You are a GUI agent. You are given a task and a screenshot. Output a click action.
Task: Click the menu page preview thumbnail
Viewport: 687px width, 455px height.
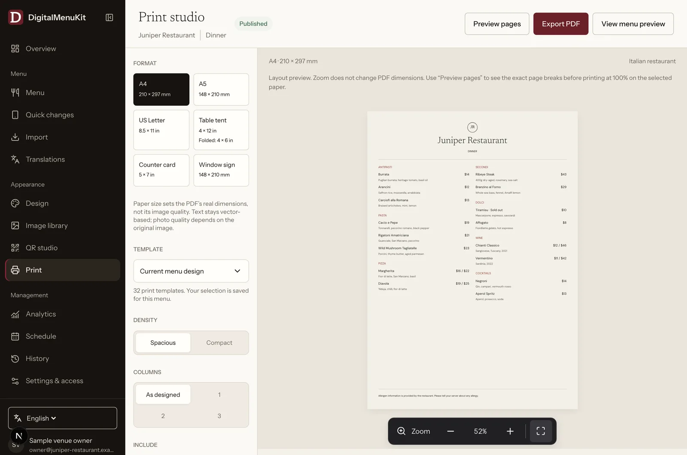[x=472, y=260]
